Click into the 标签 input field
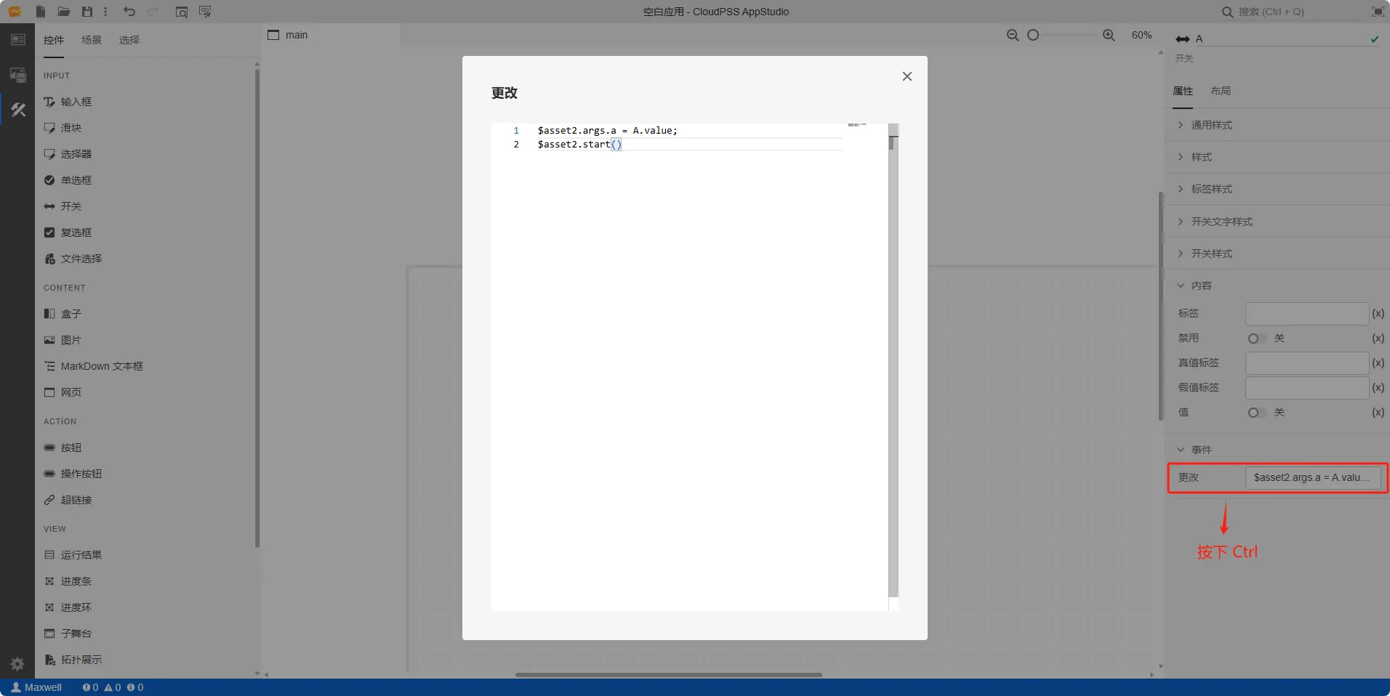Viewport: 1390px width, 696px height. tap(1307, 314)
